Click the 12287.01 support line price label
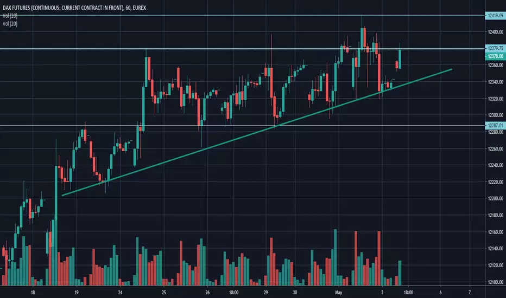The image size is (506, 298). (495, 126)
